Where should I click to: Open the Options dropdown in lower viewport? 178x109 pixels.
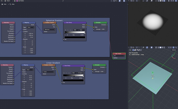(174, 50)
